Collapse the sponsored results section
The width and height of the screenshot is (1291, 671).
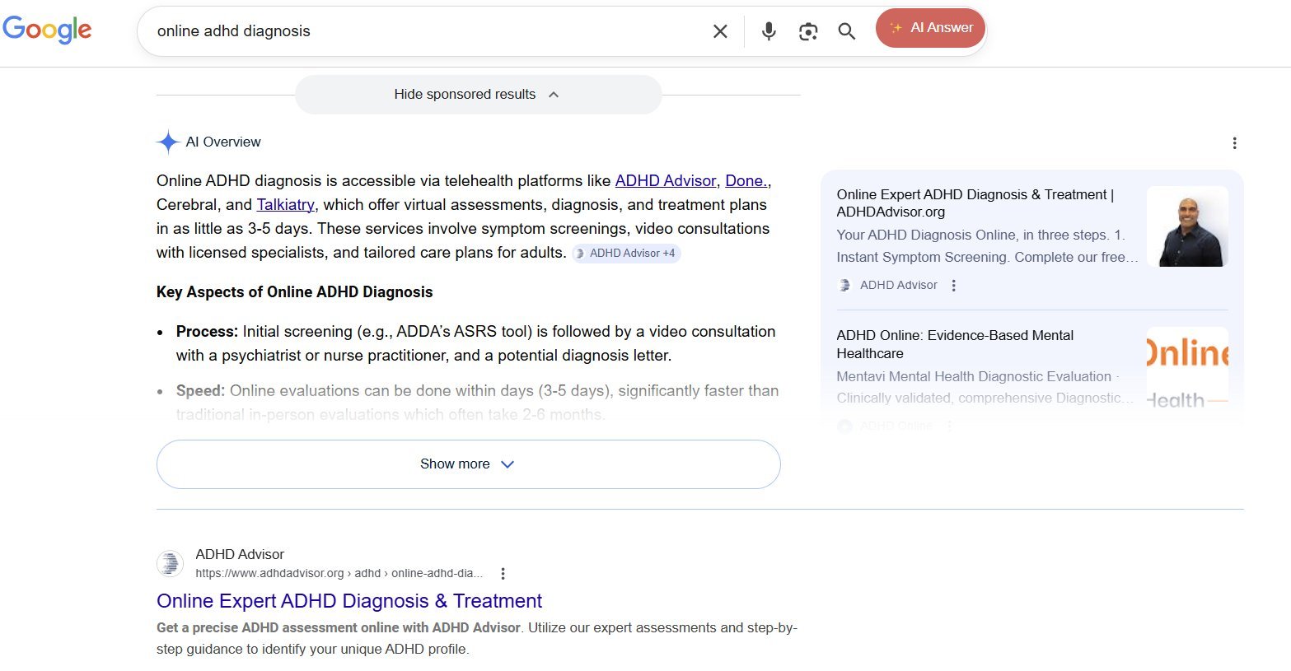[x=478, y=94]
